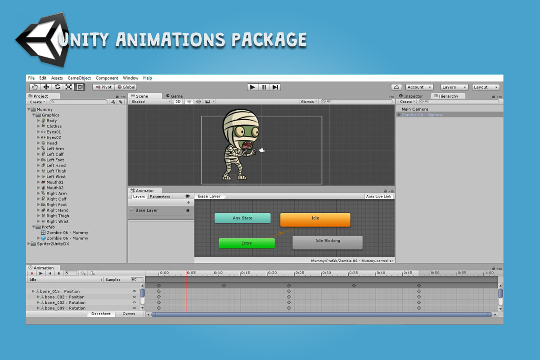Viewport: 540px width, 360px height.
Task: Switch to the Inspector tab
Action: 411,96
